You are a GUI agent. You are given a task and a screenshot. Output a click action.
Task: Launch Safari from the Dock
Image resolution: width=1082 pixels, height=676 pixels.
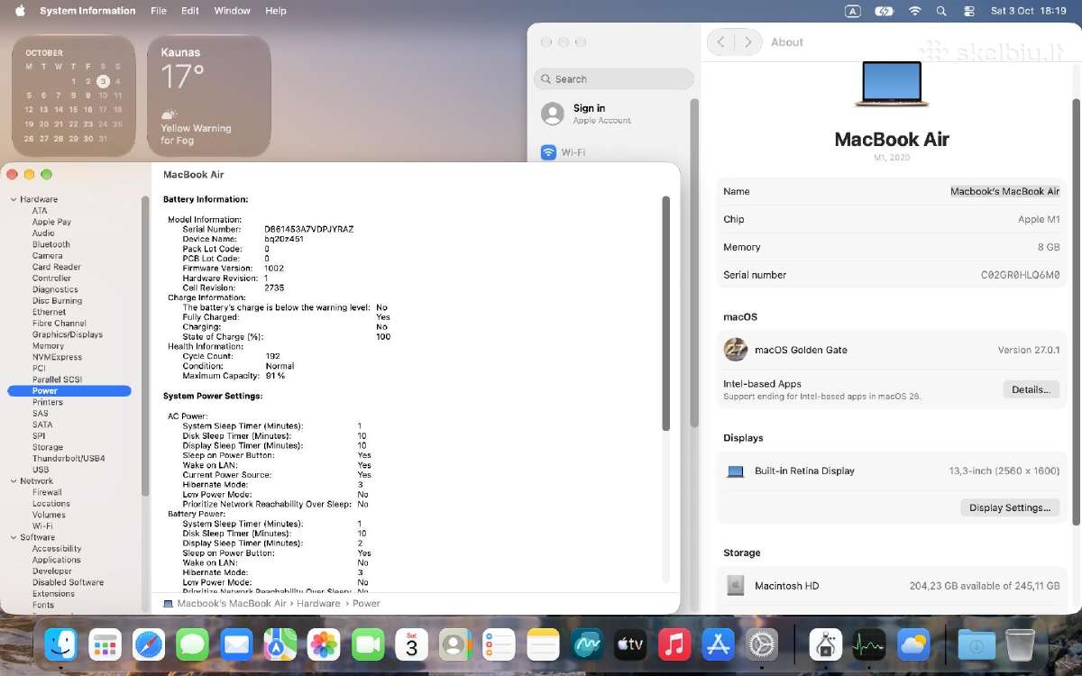pos(149,644)
